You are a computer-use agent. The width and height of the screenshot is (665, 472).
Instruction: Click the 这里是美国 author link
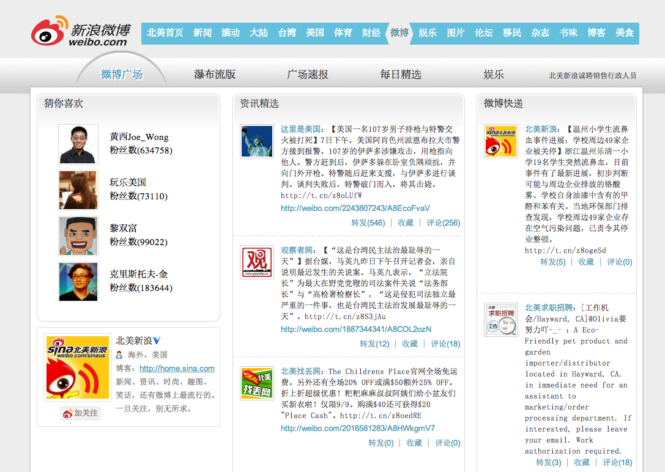(x=301, y=129)
